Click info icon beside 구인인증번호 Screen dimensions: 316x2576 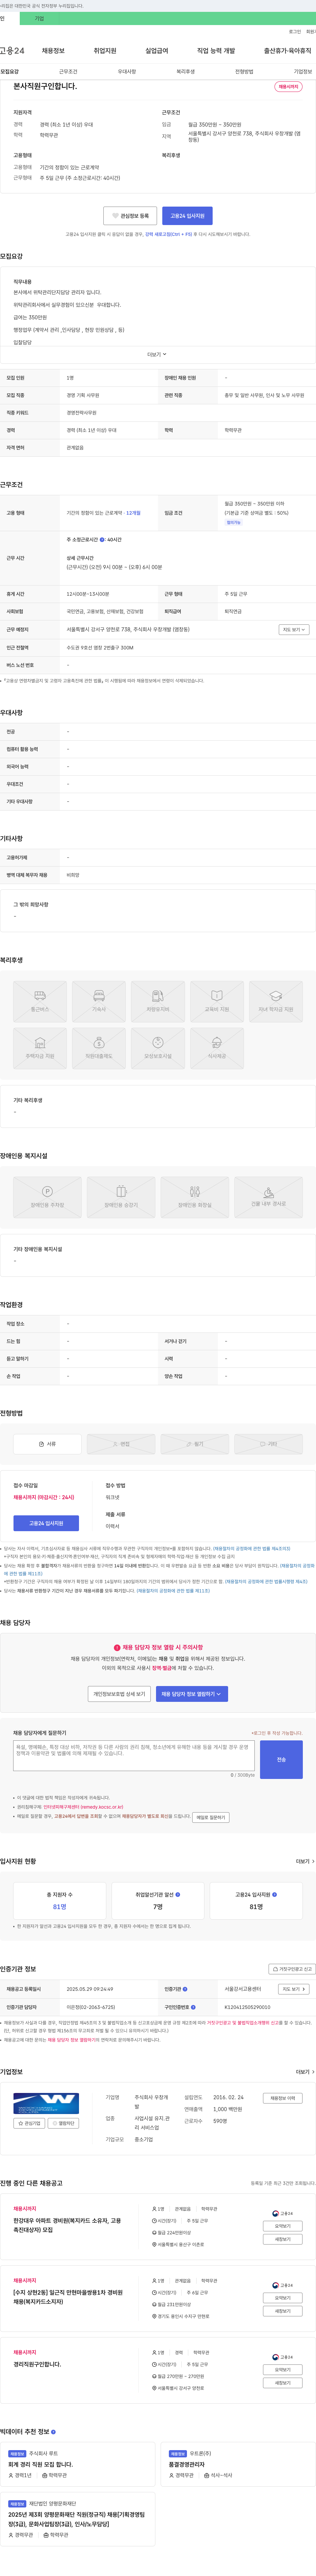(x=193, y=2007)
